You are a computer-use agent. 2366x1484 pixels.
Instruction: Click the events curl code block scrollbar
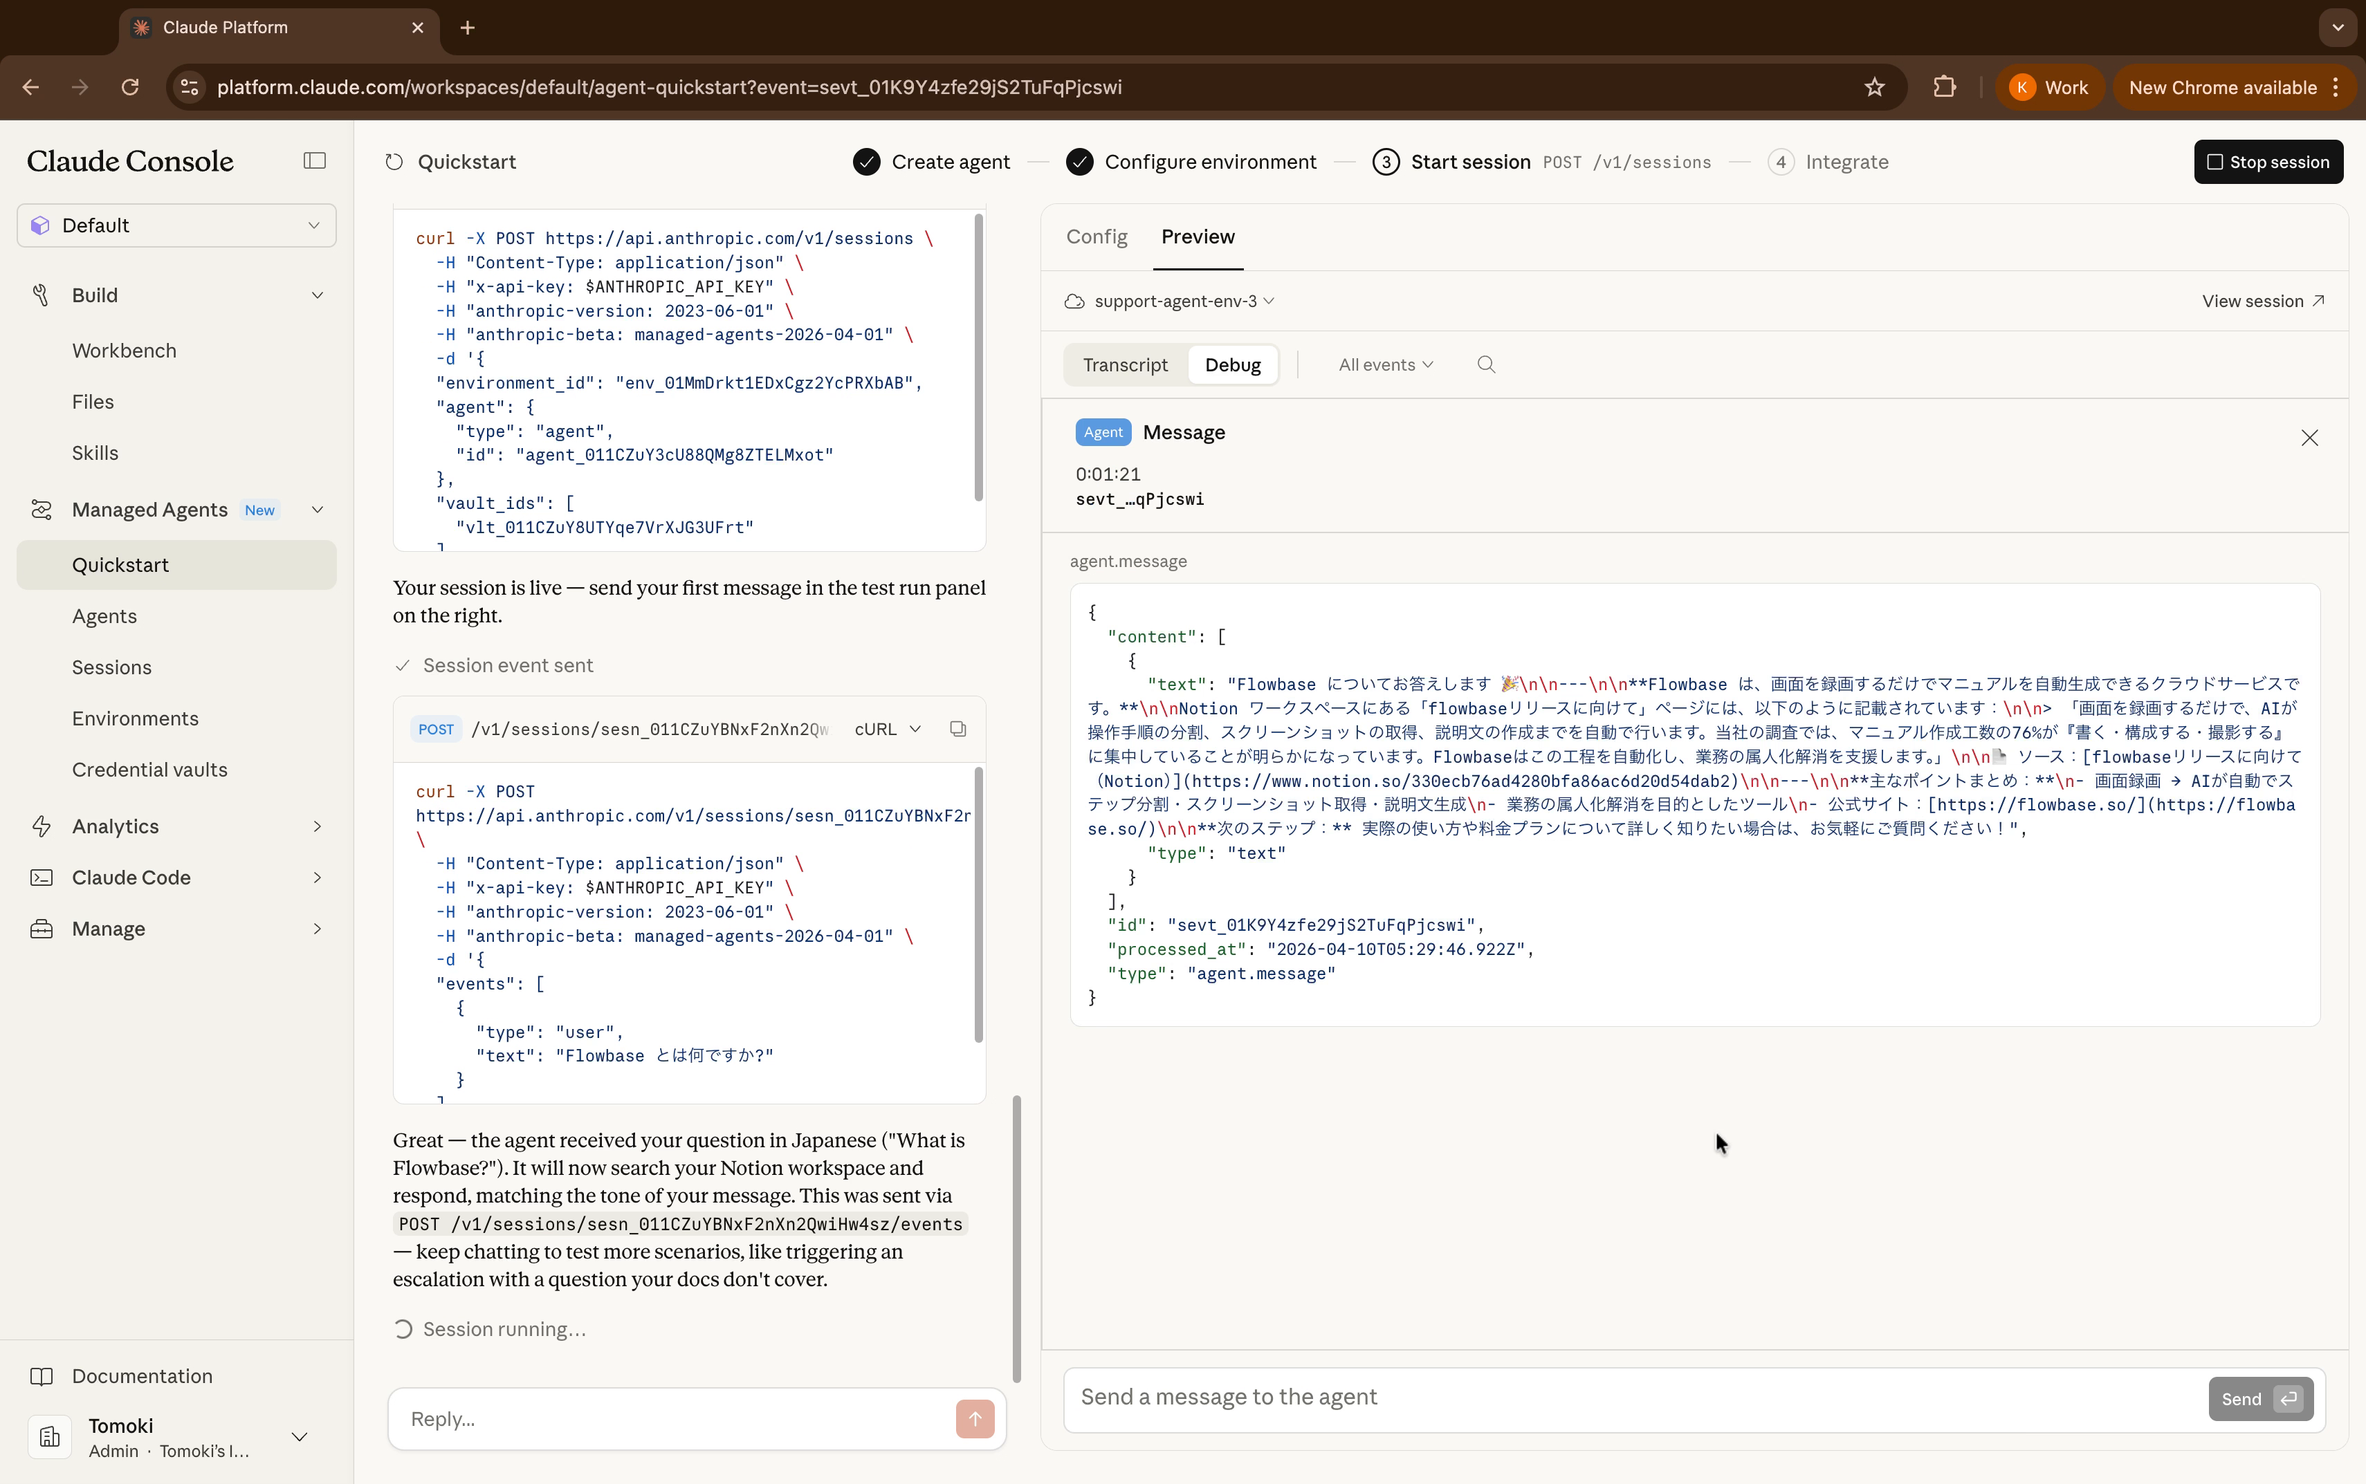(978, 904)
